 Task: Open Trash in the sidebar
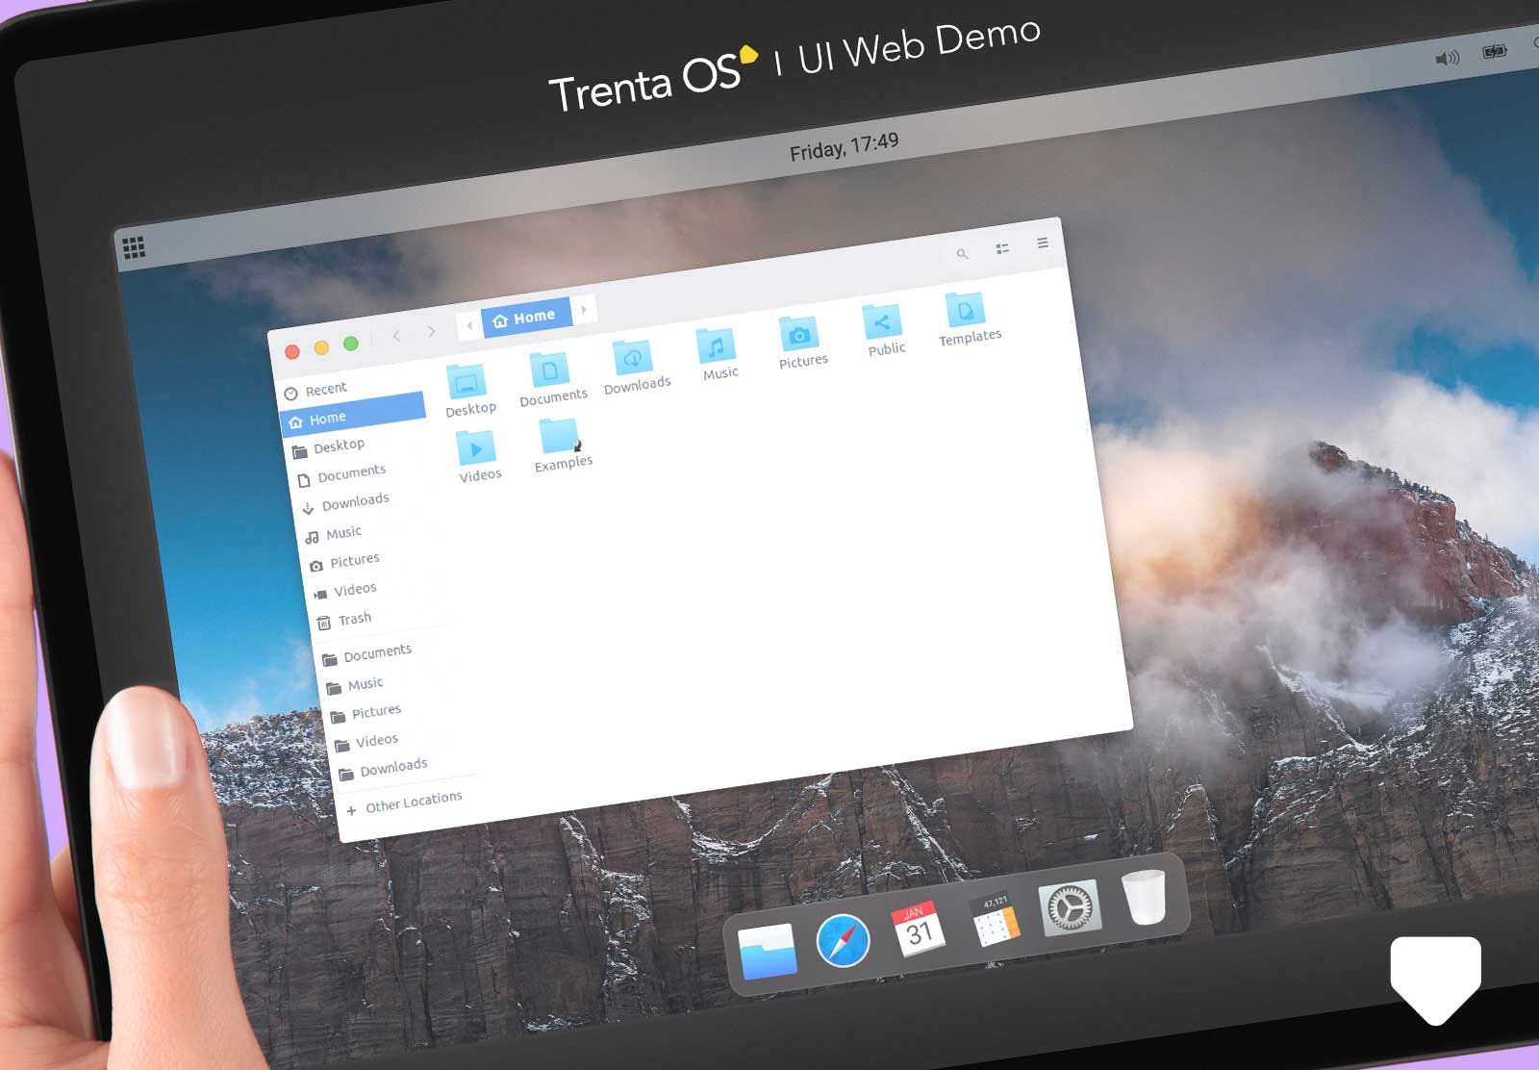tap(343, 621)
